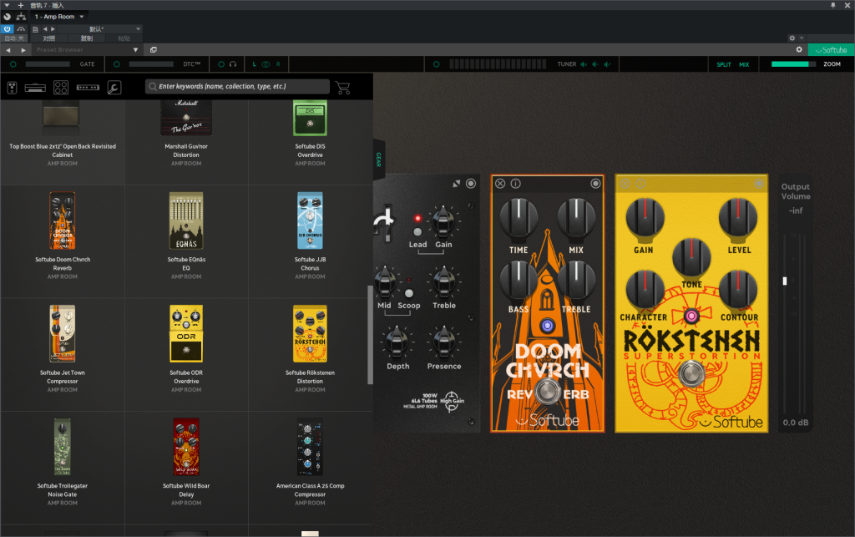Image resolution: width=855 pixels, height=537 pixels.
Task: Bypass the metal amp head
Action: 471,184
